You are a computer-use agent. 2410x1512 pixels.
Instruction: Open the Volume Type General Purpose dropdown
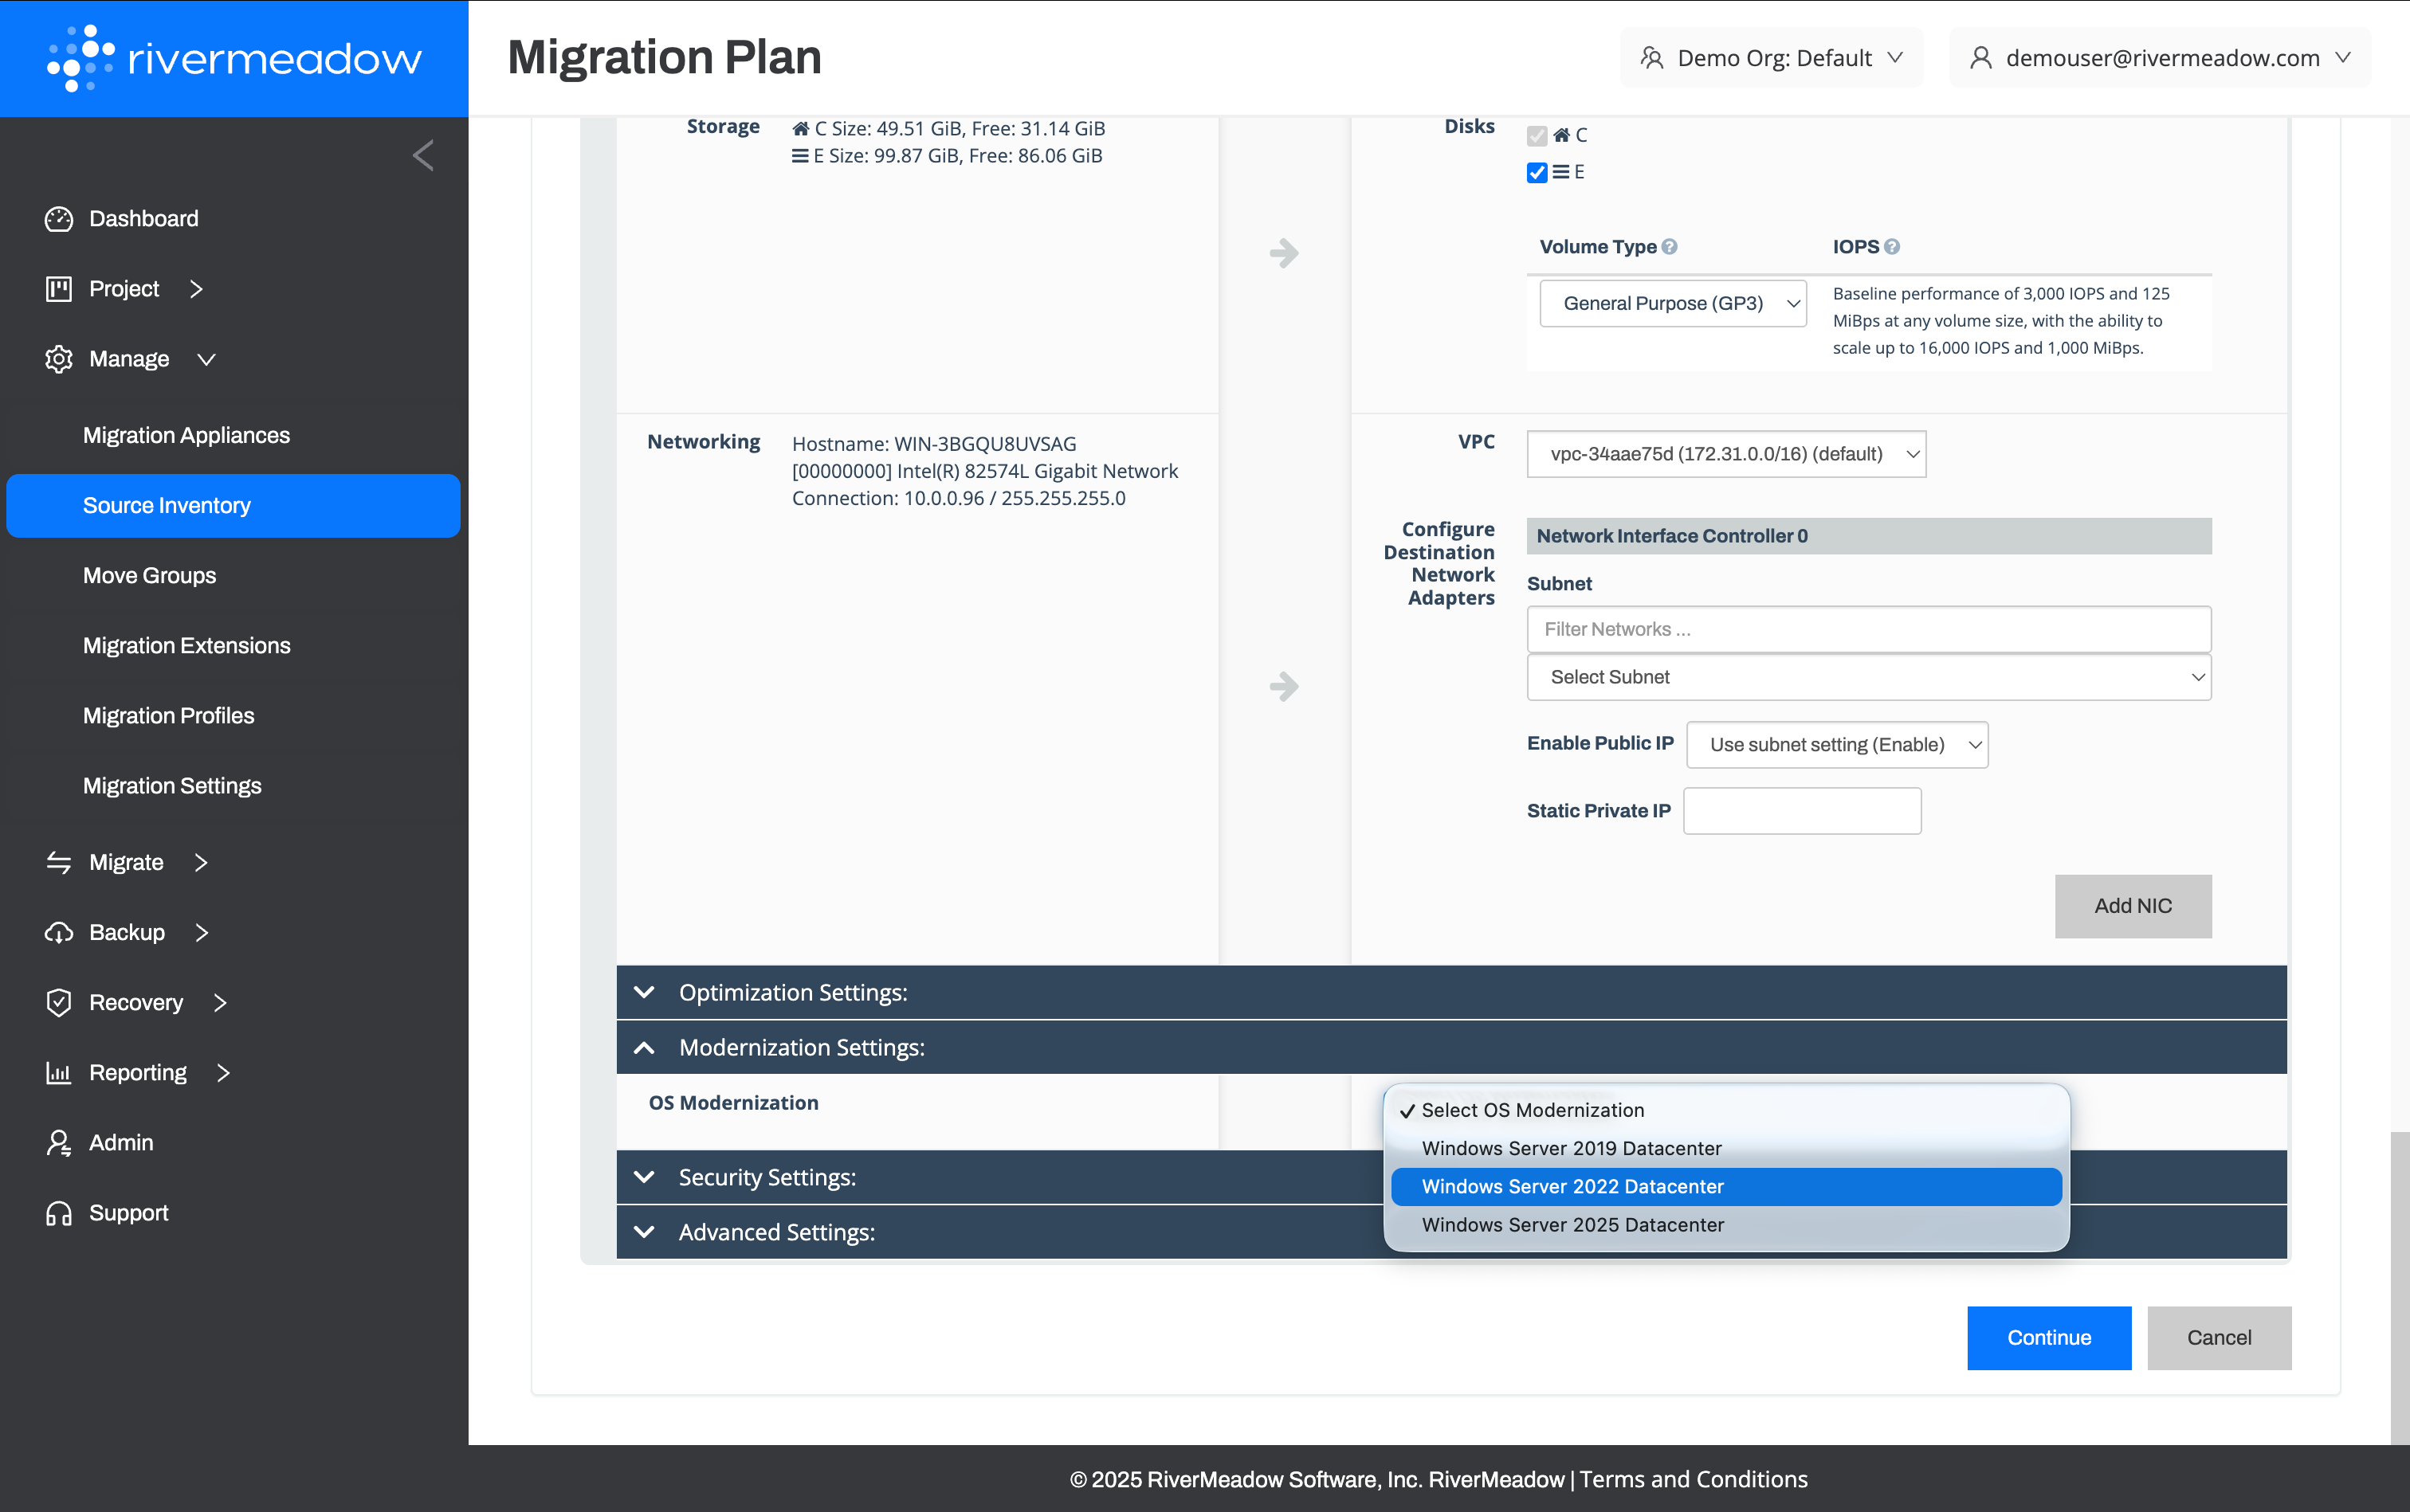(1672, 304)
